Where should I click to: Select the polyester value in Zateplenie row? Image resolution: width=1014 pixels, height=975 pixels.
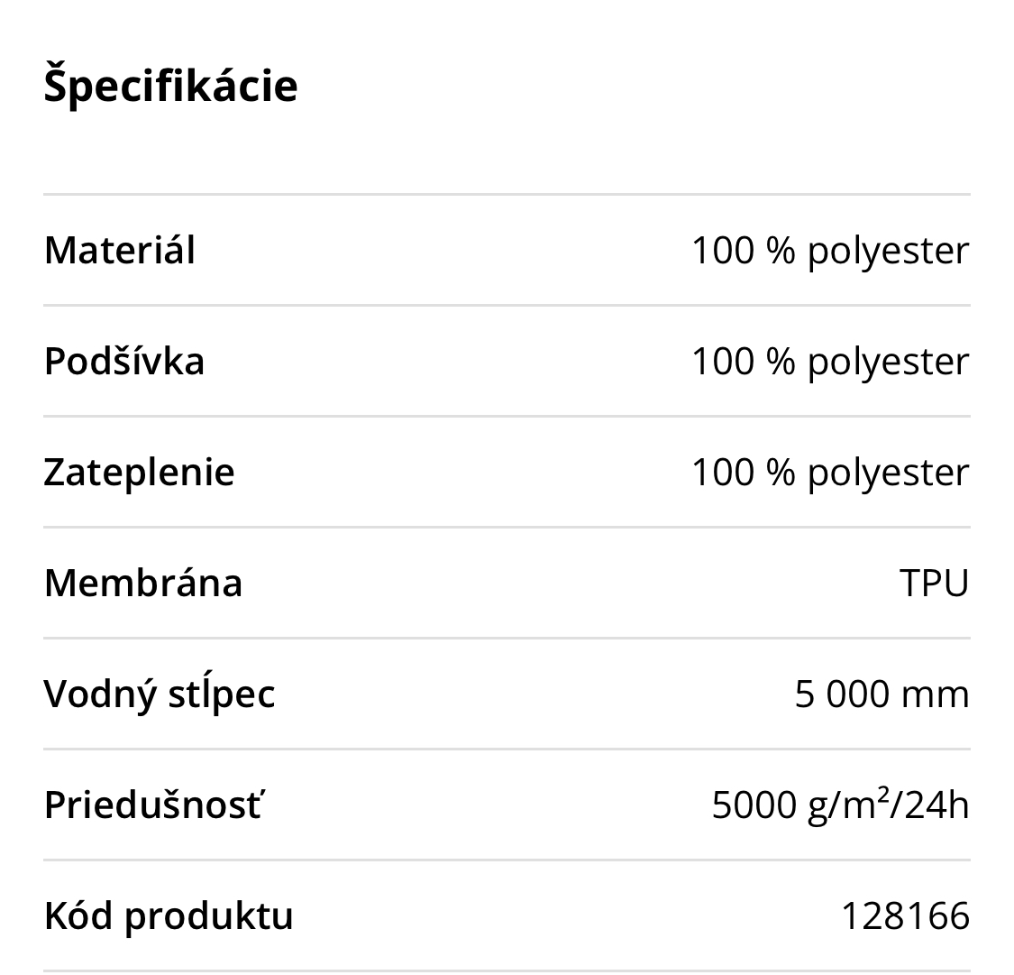829,472
